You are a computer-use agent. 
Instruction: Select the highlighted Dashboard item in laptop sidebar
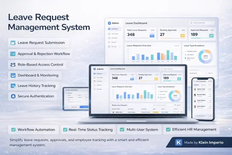coord(99,74)
